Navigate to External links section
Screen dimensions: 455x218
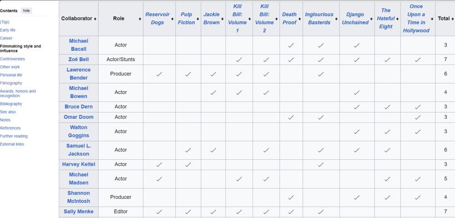[x=12, y=144]
